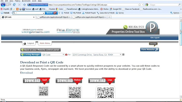Click the Real Estate Sites logo
The height and width of the screenshot is (102, 182).
click(x=68, y=31)
